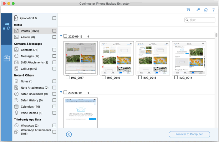This screenshot has width=219, height=142.
Task: Click the iphone8 device icon
Action: pyautogui.click(x=16, y=18)
